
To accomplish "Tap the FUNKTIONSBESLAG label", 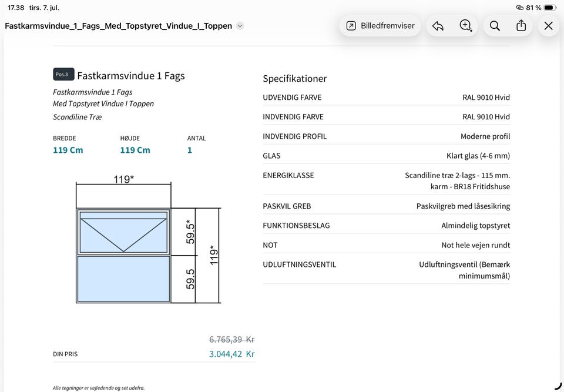I will click(x=296, y=226).
